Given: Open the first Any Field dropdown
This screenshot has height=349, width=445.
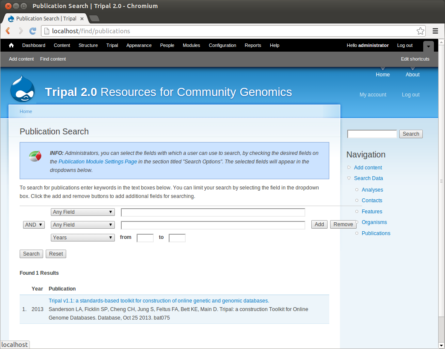Looking at the screenshot, I should [x=82, y=212].
